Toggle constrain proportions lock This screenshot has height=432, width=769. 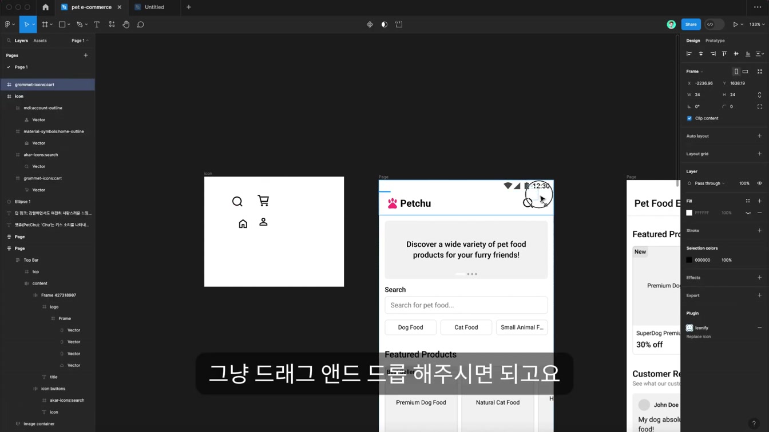click(760, 95)
